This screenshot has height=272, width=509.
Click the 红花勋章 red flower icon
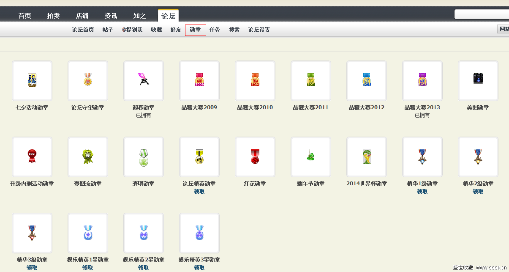tap(255, 157)
